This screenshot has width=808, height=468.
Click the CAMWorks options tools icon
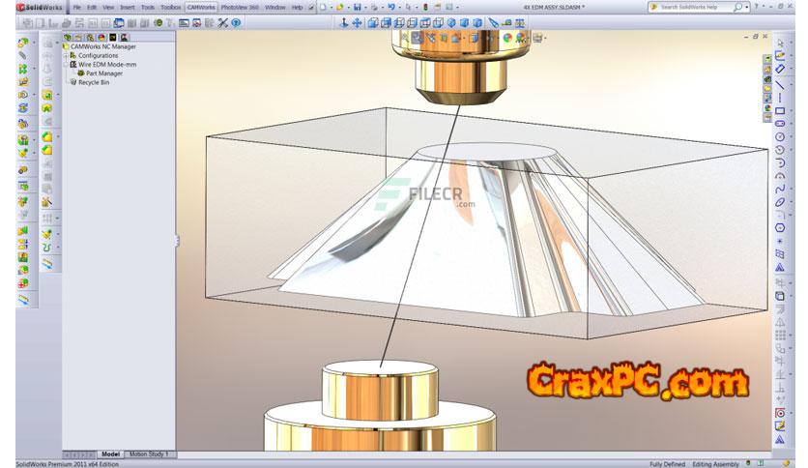[x=222, y=22]
